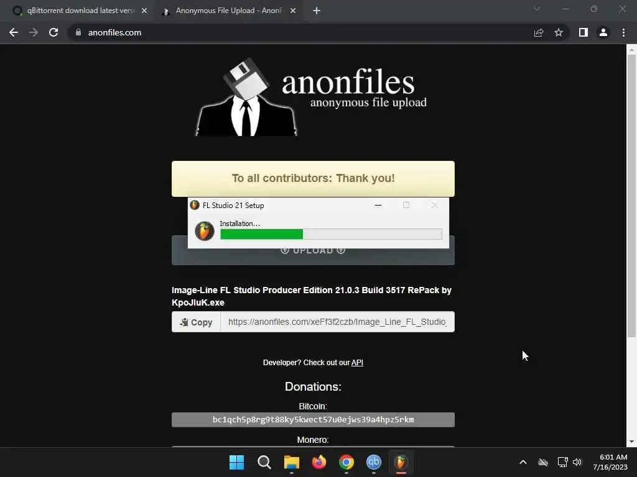637x477 pixels.
Task: Open network settings tray icon
Action: (562, 462)
